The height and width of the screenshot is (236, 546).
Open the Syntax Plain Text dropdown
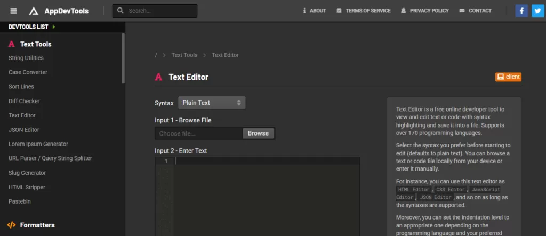[212, 103]
